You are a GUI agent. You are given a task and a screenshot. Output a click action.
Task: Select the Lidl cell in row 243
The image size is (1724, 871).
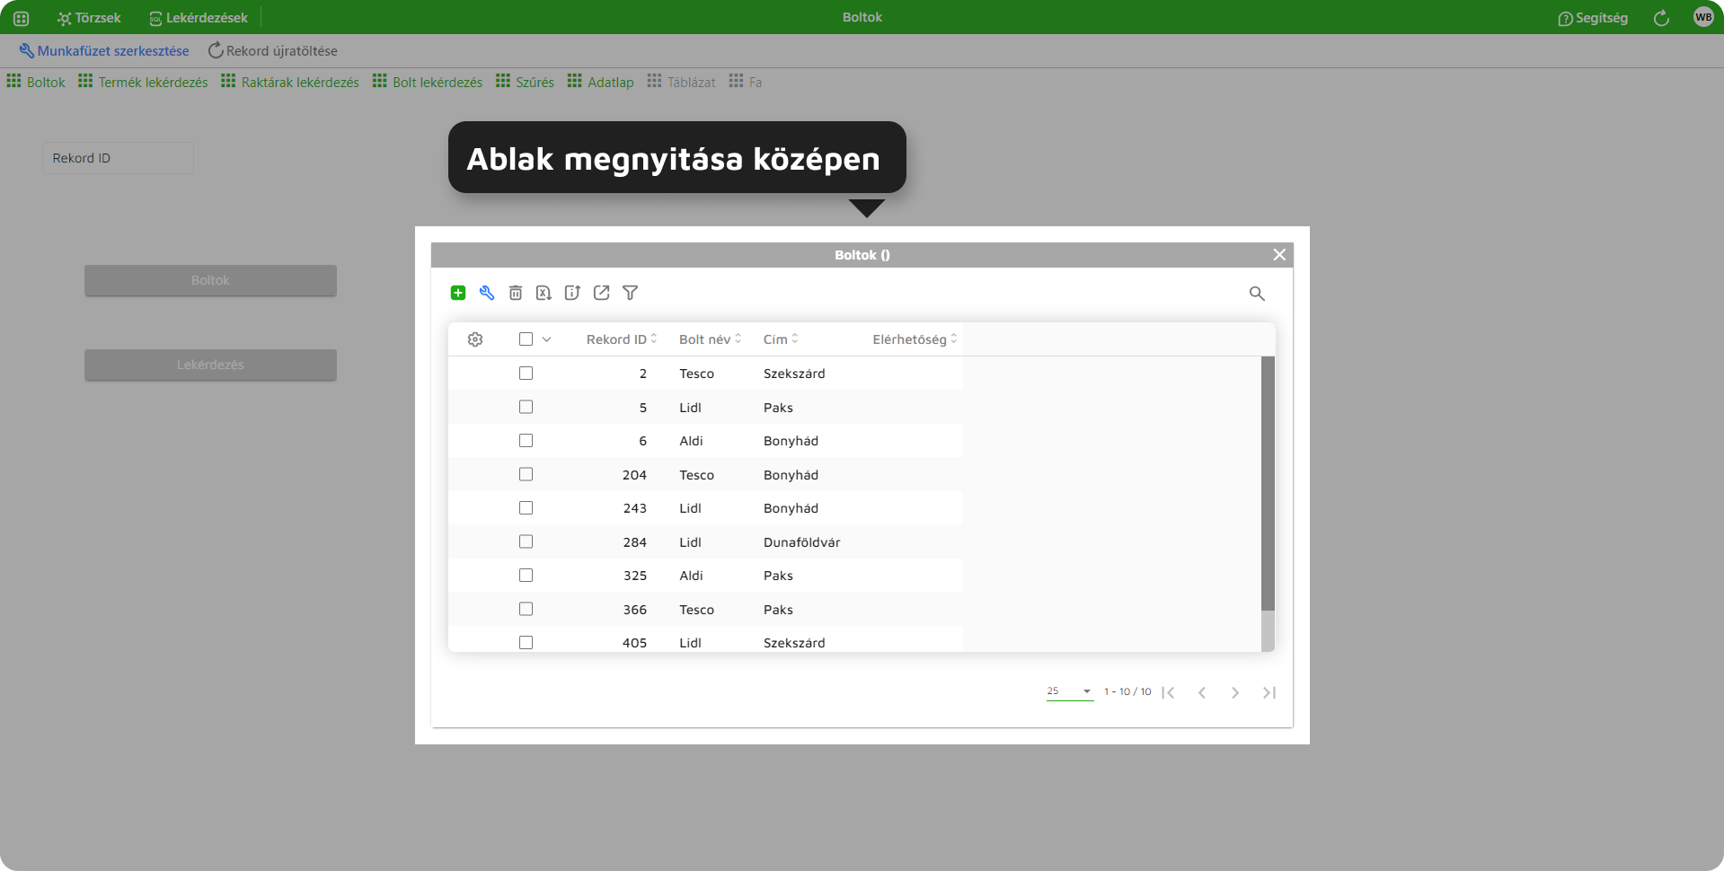pos(690,508)
